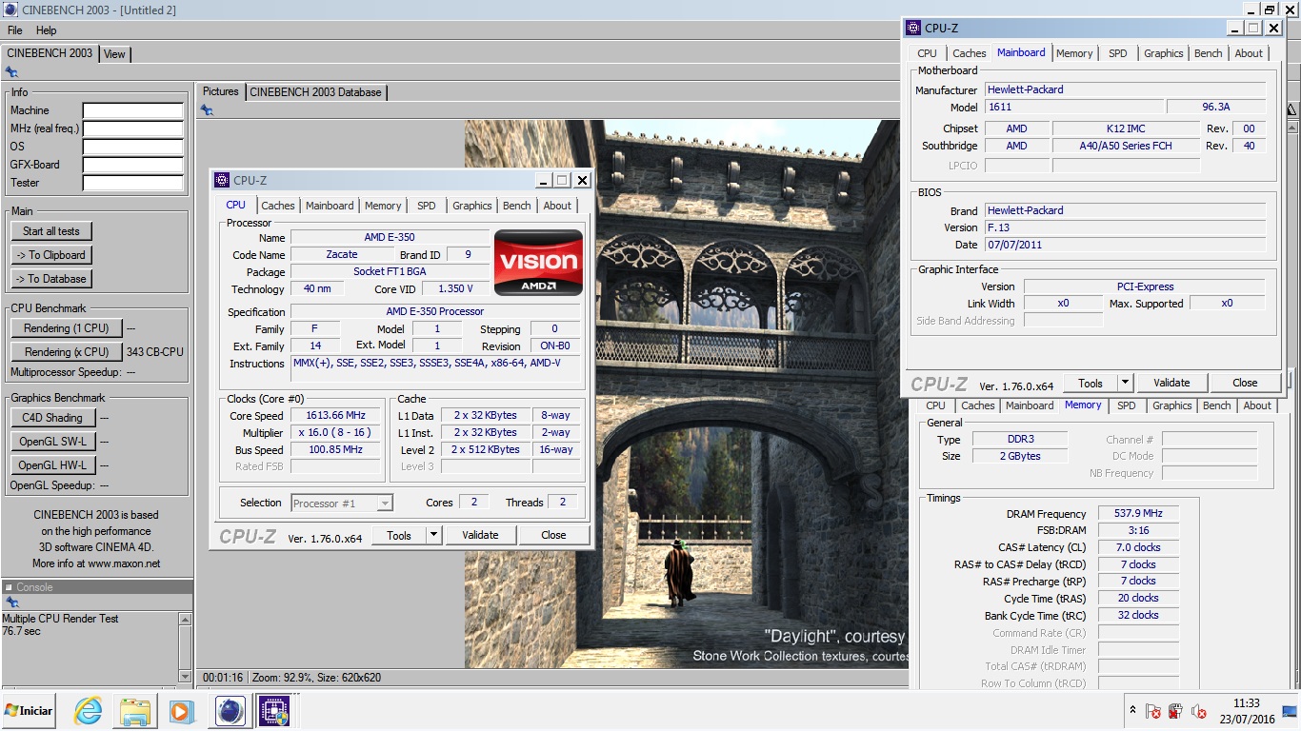The image size is (1301, 731).
Task: Click DRAM Frequency value 537.9 MHz
Action: 1138,513
